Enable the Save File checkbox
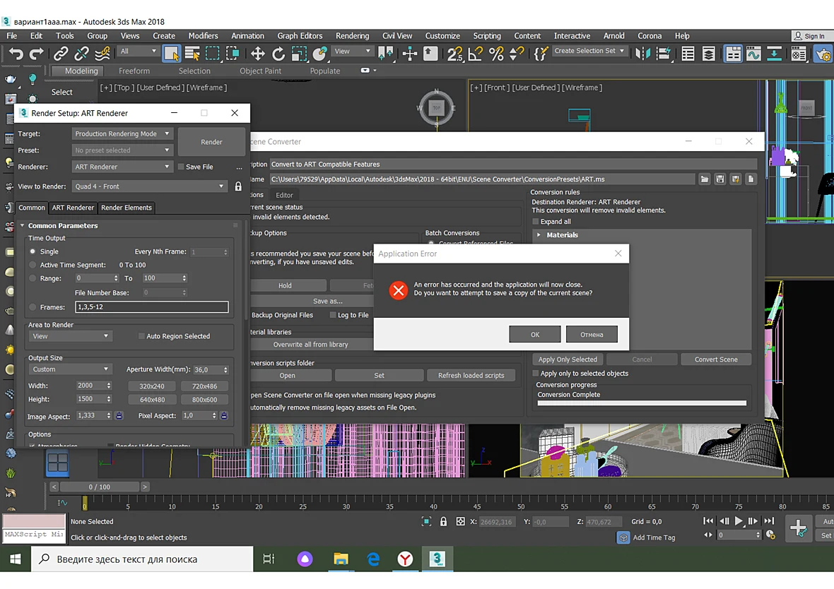The height and width of the screenshot is (589, 834). [181, 167]
